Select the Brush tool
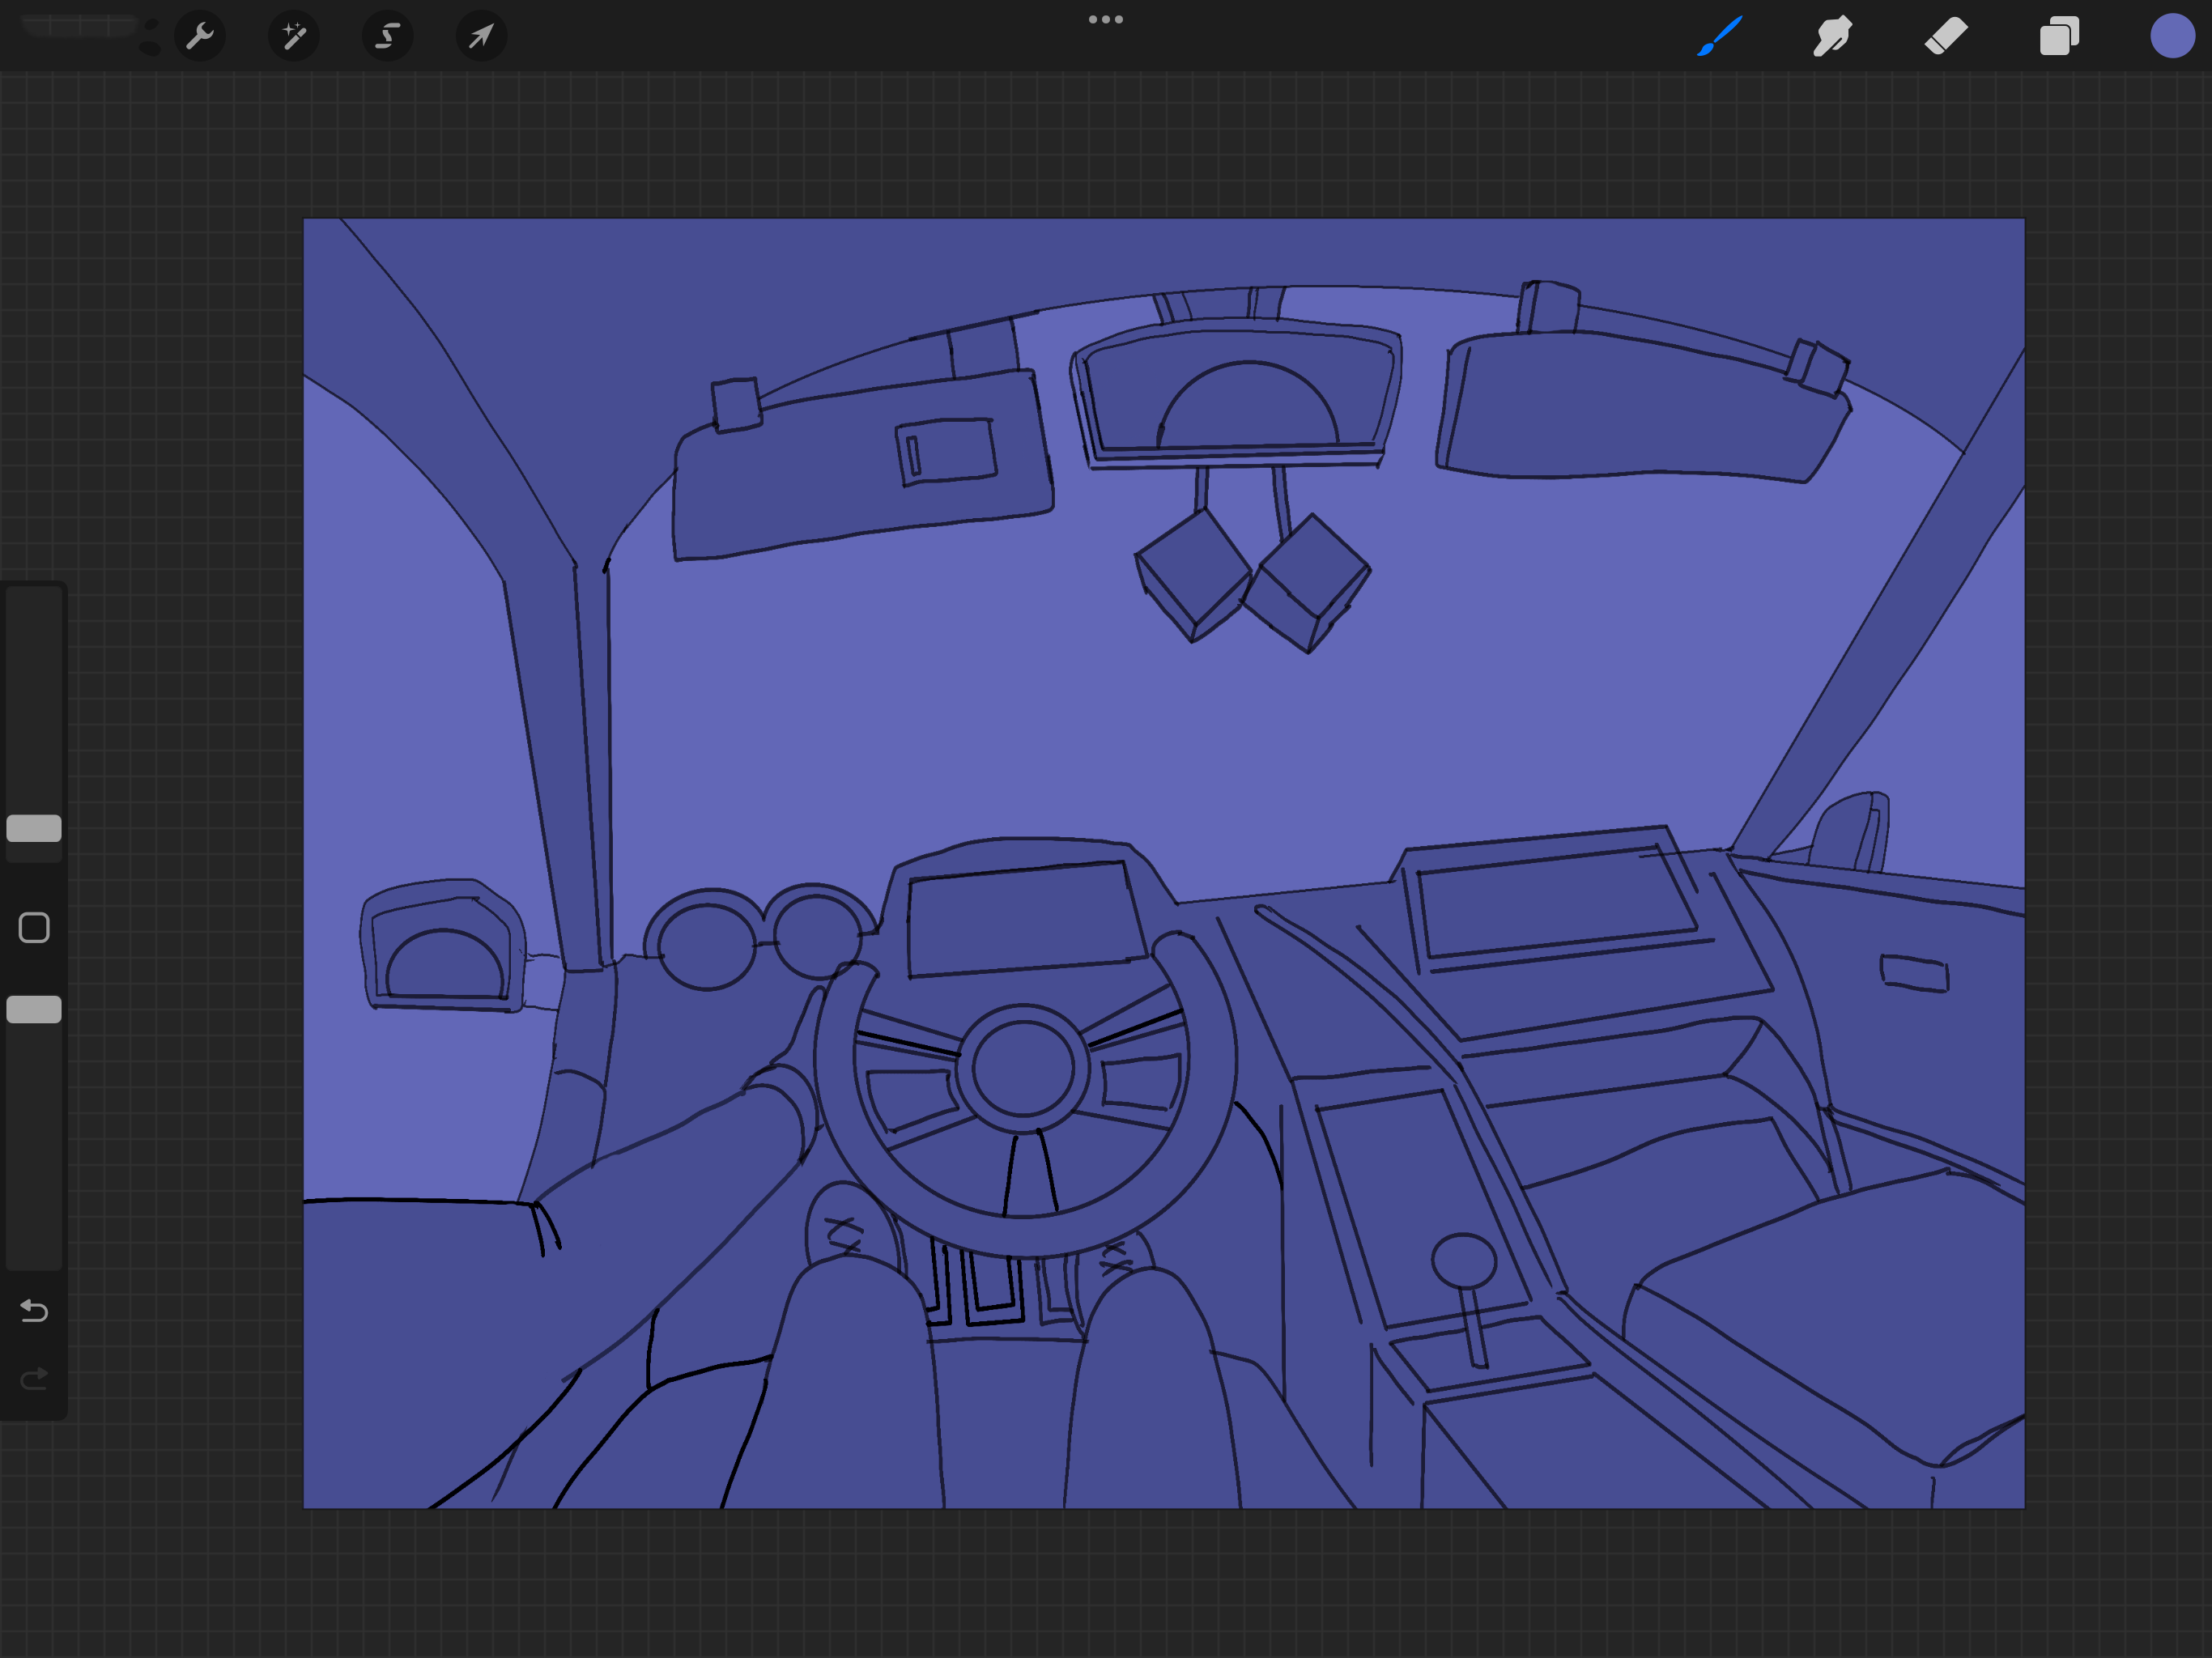Image resolution: width=2212 pixels, height=1658 pixels. [x=1720, y=36]
